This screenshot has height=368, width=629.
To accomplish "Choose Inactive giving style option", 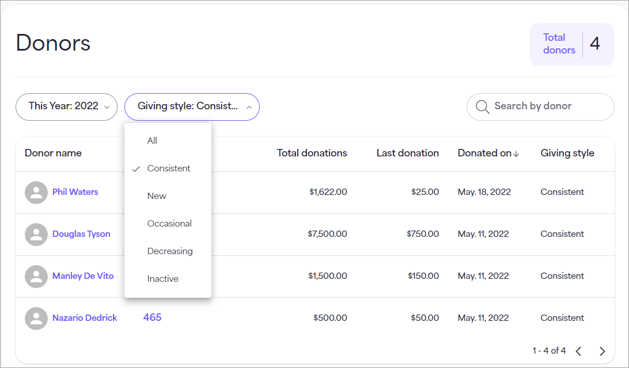I will click(168, 279).
